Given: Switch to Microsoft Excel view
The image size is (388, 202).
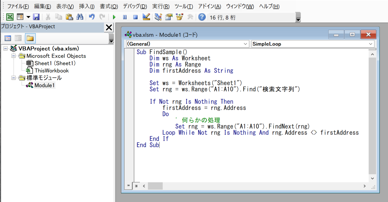Looking at the screenshot, I should 10,17.
